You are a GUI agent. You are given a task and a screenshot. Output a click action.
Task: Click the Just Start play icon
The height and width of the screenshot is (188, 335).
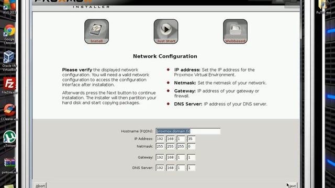point(166,31)
